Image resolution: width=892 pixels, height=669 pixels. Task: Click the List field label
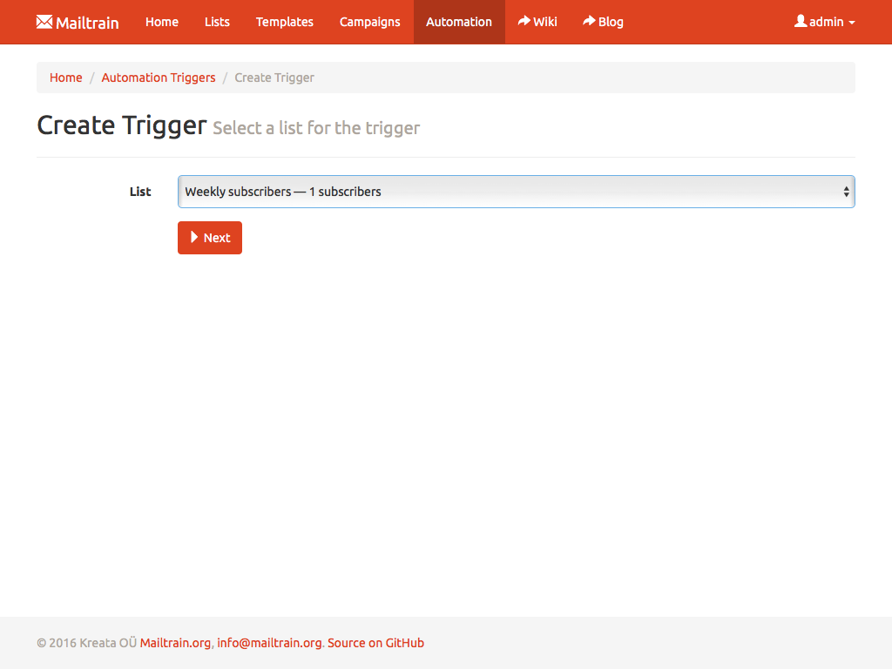click(140, 192)
